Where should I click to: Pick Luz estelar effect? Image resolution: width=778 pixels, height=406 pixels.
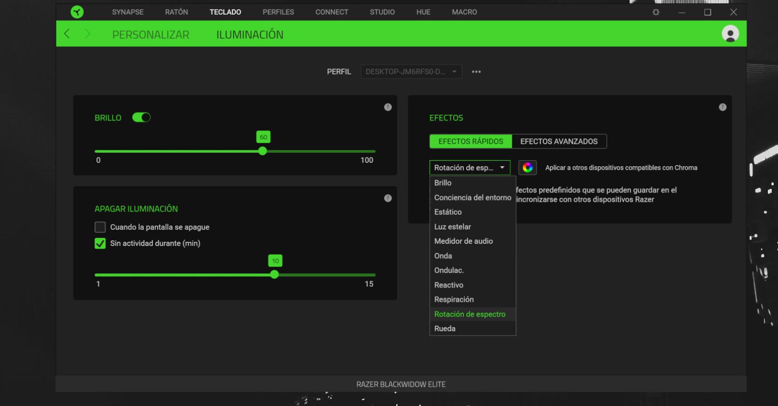tap(472, 227)
